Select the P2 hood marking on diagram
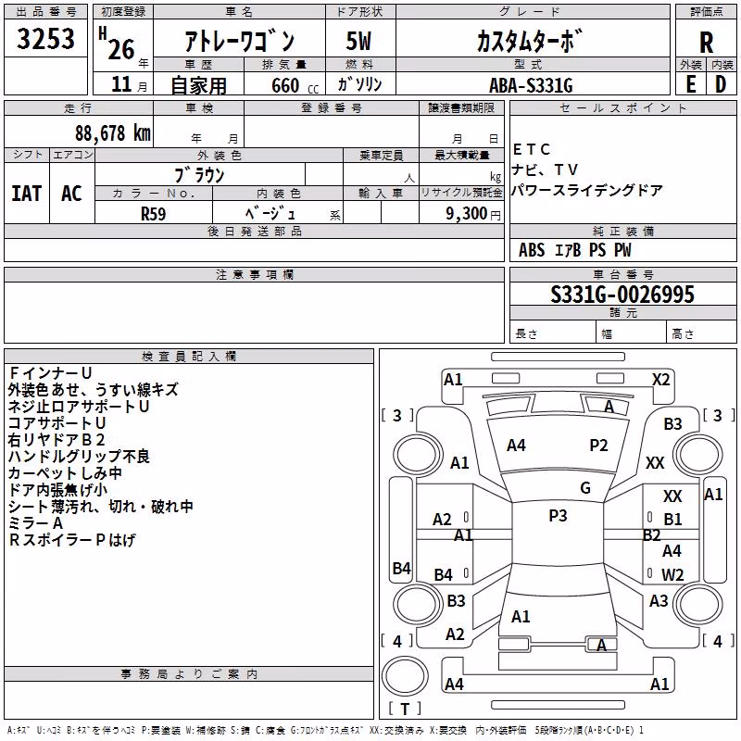Screen dimensions: 741x741 pos(598,446)
